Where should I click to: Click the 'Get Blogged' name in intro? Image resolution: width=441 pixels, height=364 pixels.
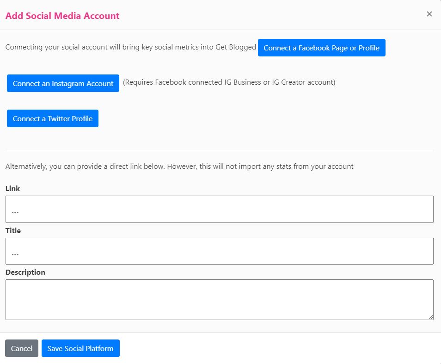point(236,47)
